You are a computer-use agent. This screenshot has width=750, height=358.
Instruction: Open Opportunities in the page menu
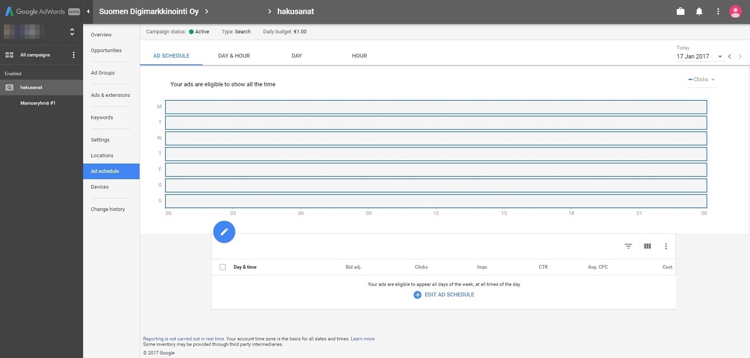pos(106,51)
